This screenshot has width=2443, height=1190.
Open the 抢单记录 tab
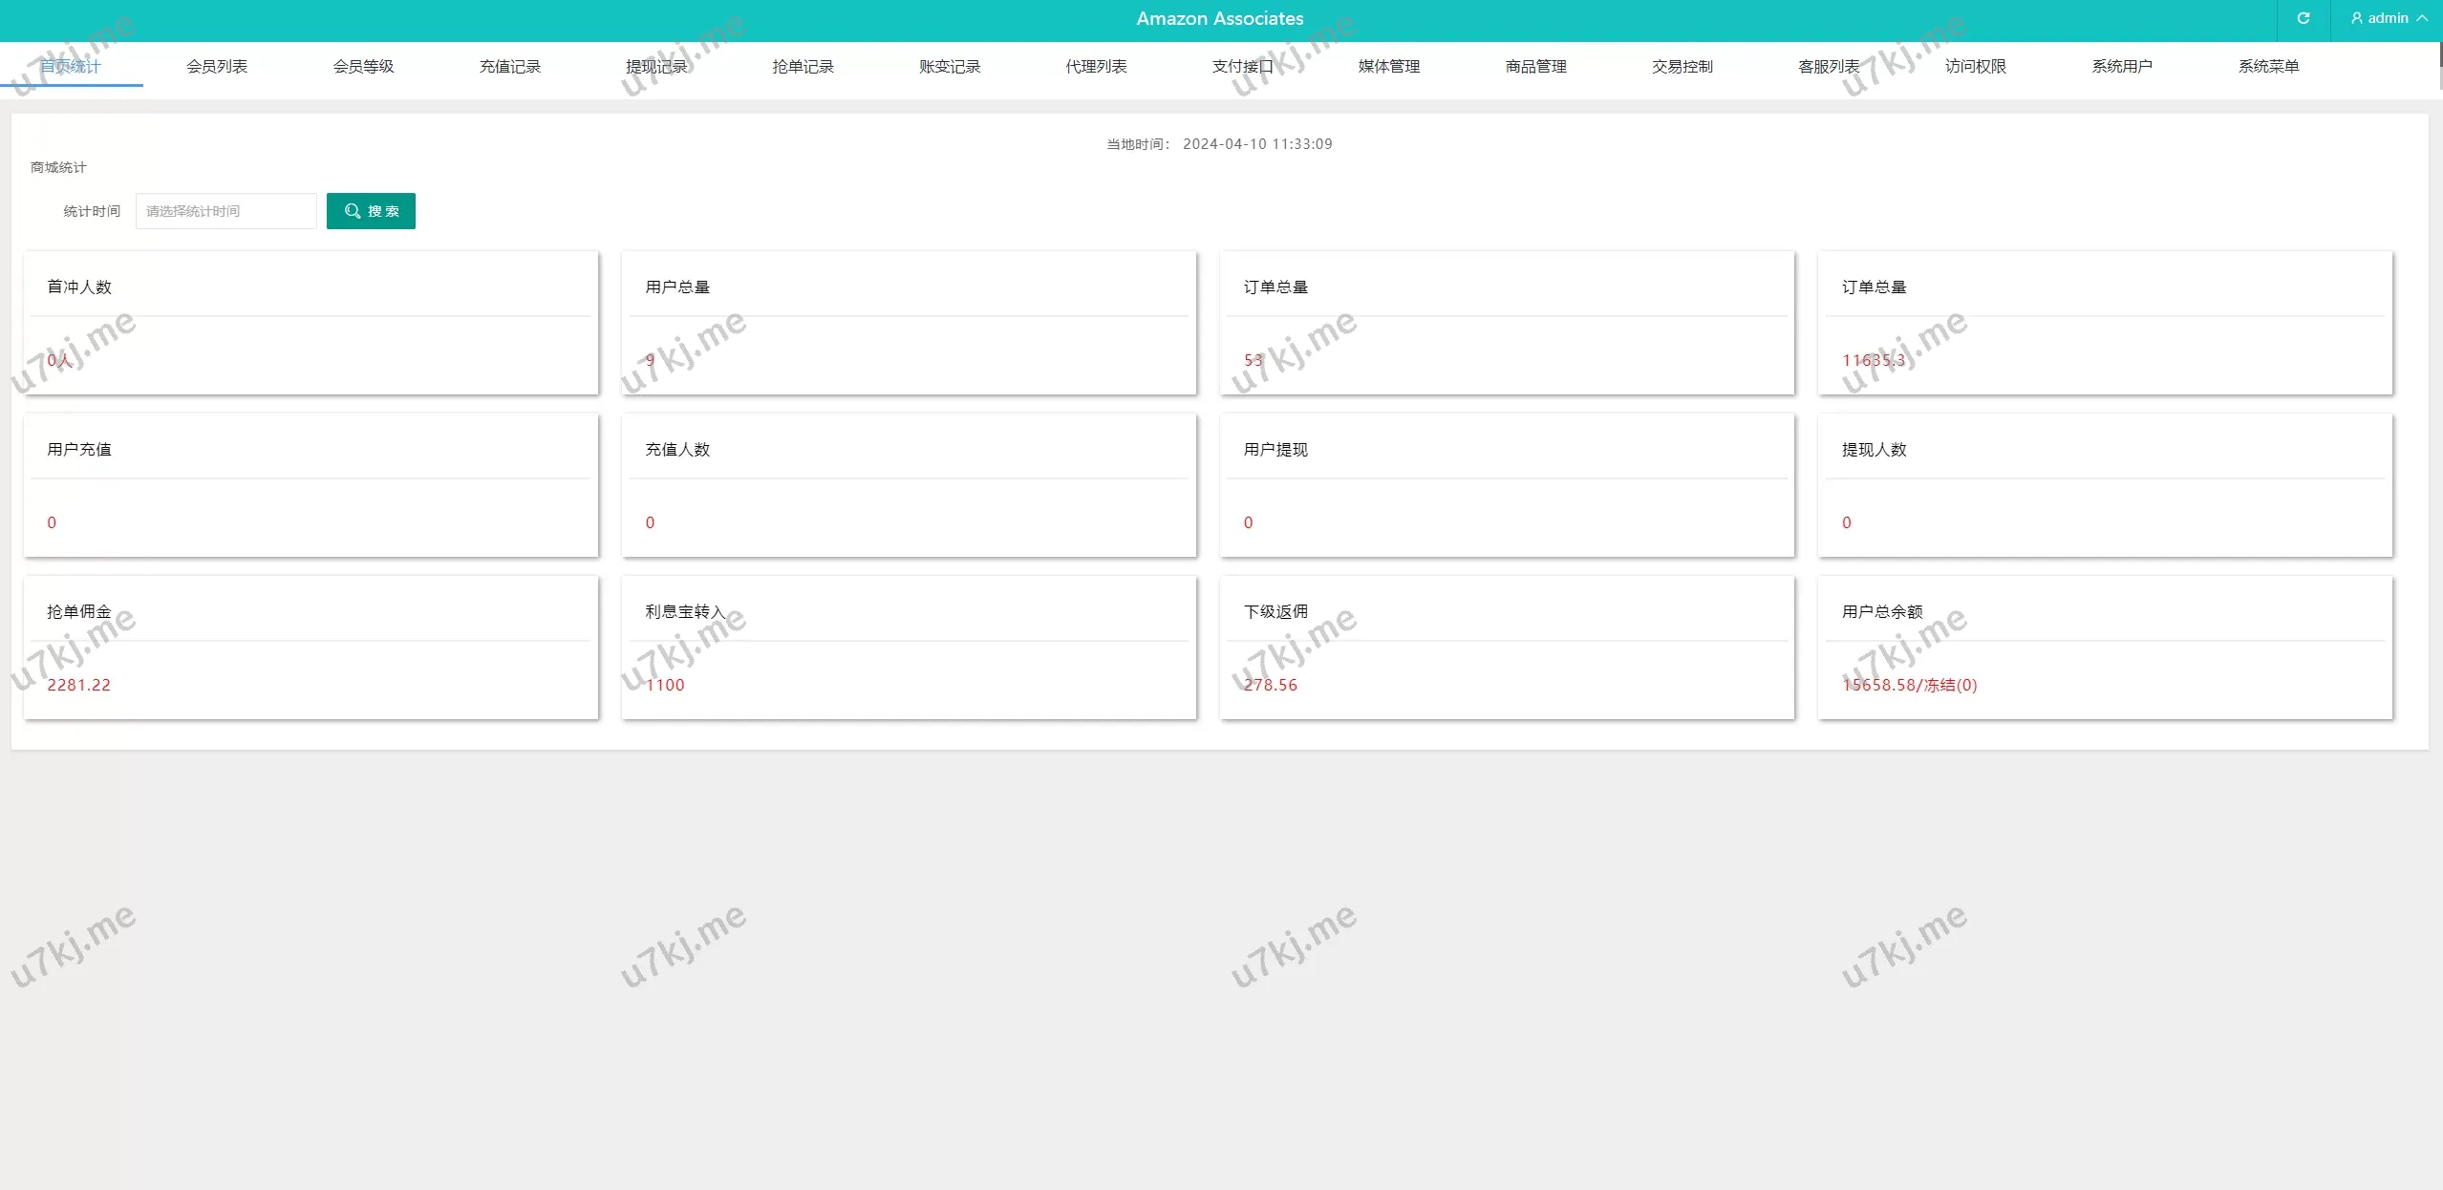[804, 66]
